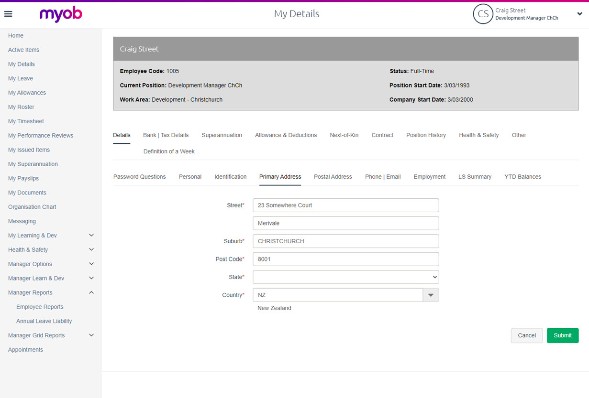Image resolution: width=589 pixels, height=398 pixels.
Task: Click the CS user avatar circle
Action: click(482, 14)
